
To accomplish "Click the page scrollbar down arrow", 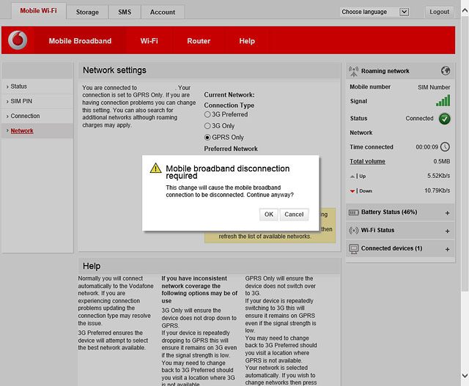I will pos(465,376).
